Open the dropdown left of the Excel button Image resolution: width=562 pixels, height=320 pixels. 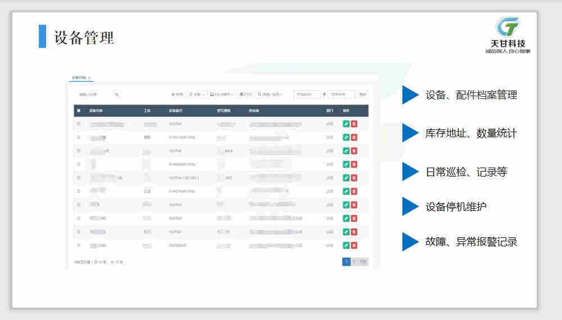pyautogui.click(x=197, y=94)
